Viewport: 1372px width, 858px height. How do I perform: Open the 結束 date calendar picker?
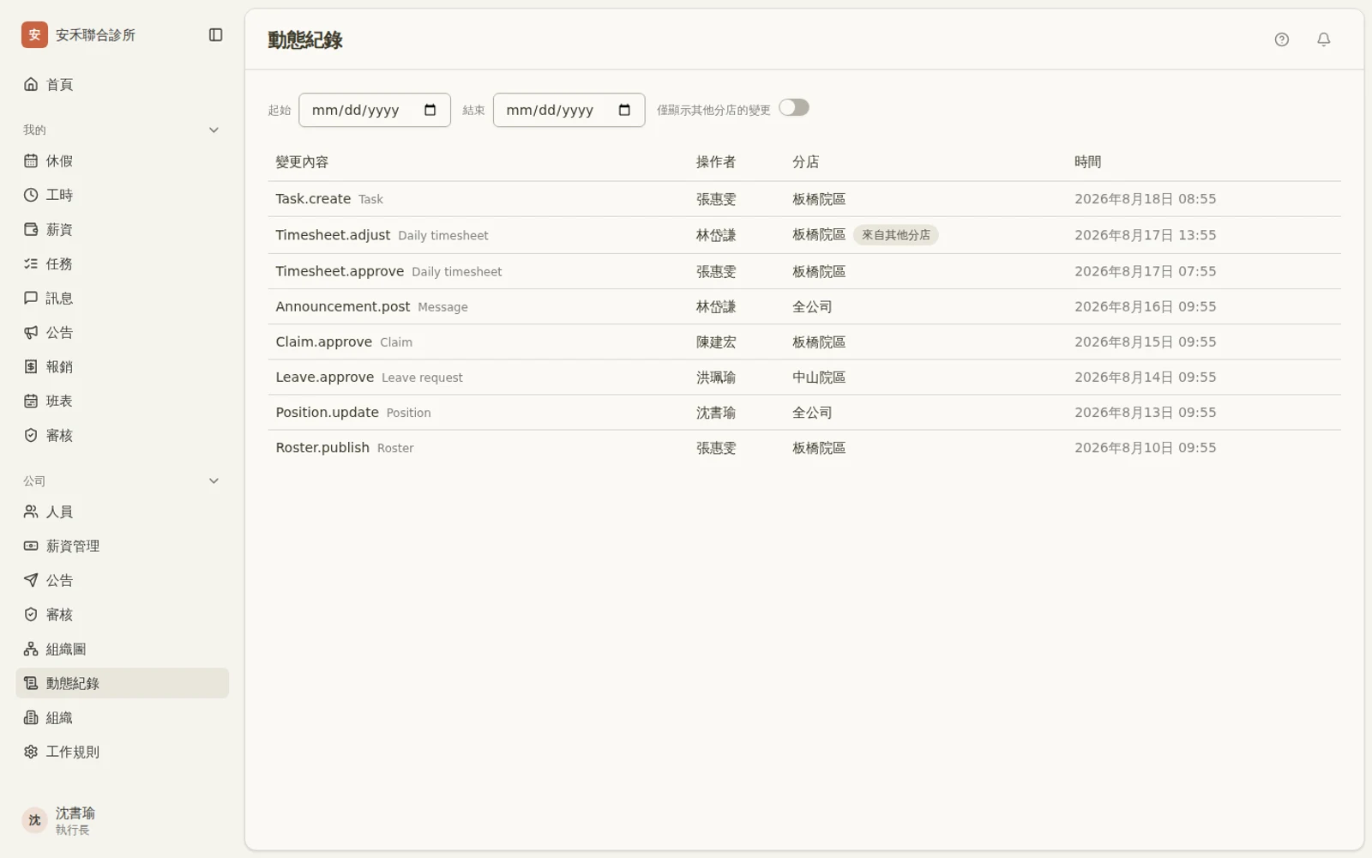pos(624,110)
